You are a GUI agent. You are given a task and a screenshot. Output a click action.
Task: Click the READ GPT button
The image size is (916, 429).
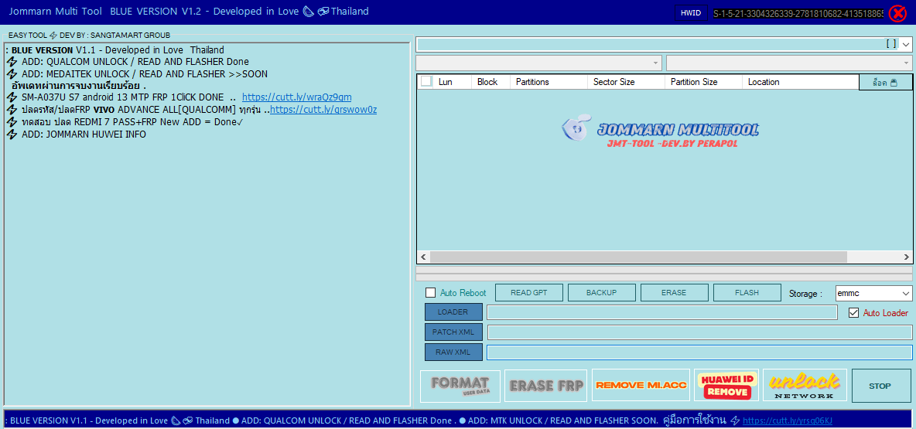click(529, 292)
